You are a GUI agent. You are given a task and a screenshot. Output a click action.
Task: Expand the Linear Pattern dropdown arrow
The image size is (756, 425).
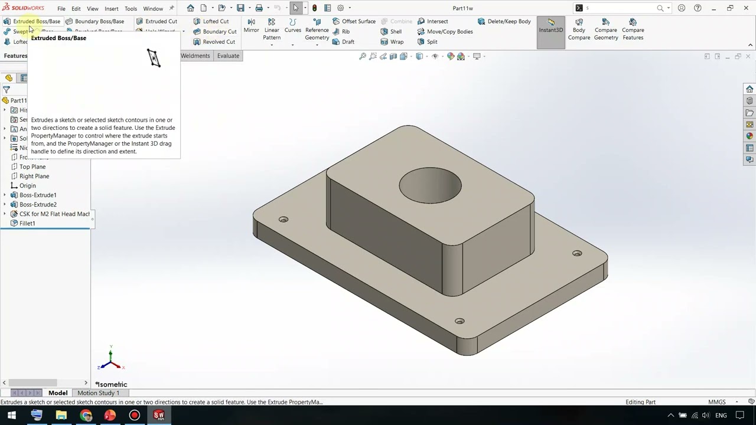(x=272, y=45)
